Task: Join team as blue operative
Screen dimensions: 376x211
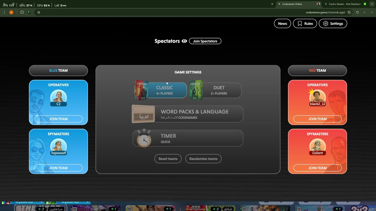Action: coord(58,119)
